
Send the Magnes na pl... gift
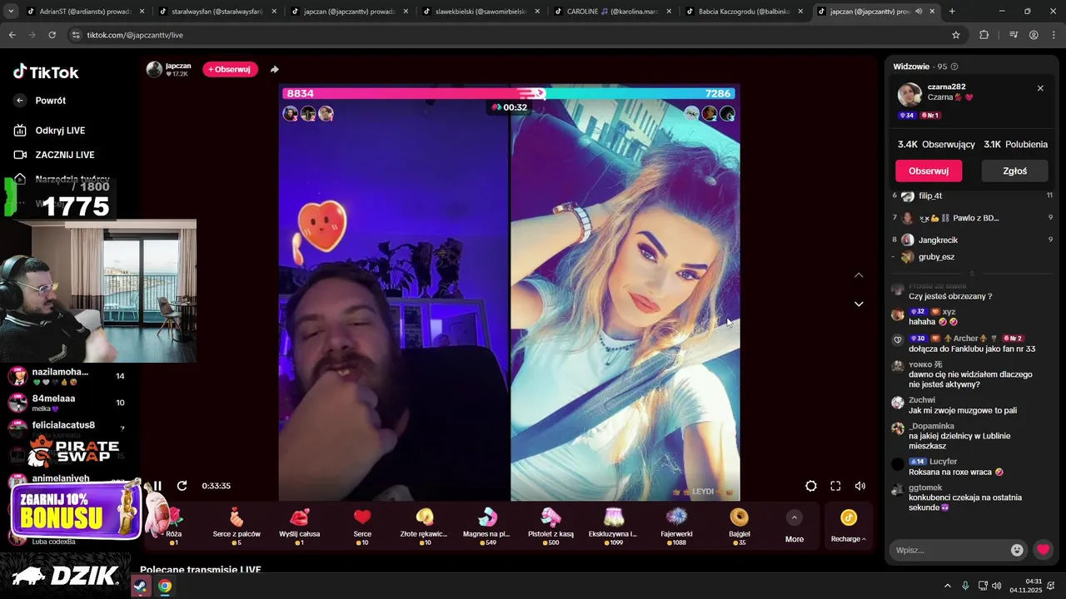coord(487,526)
